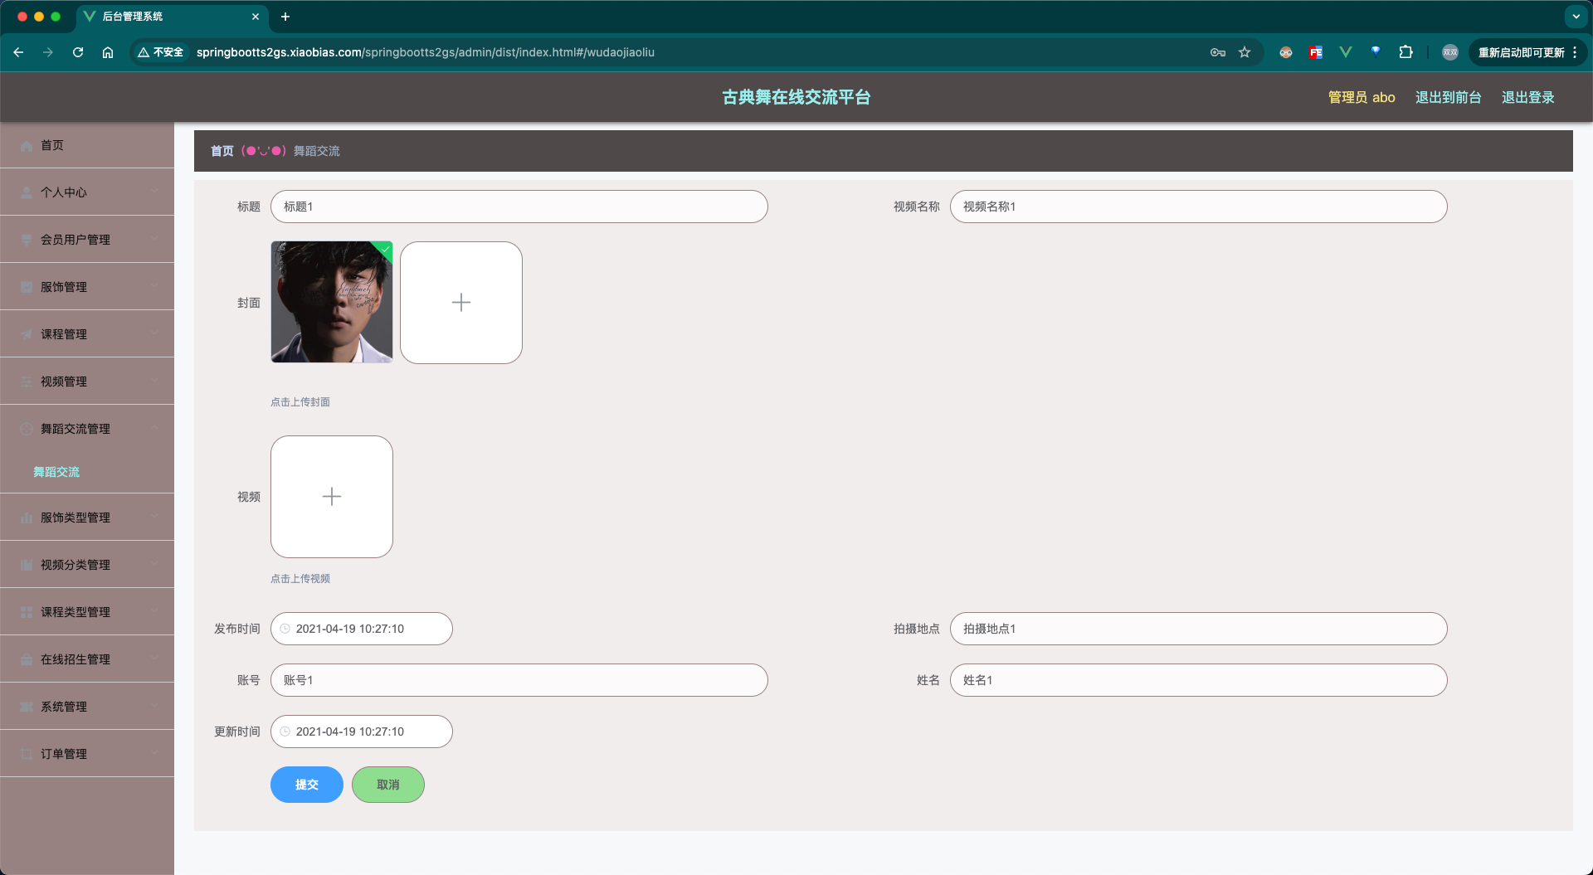The width and height of the screenshot is (1593, 875).
Task: Open the FE helper extension icon
Action: tap(1316, 52)
